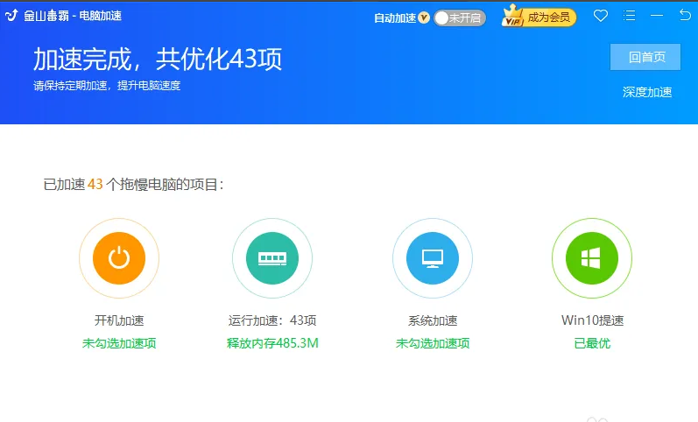This screenshot has height=422, width=698.
Task: Click the 释放内存485.3M text link
Action: coord(271,343)
